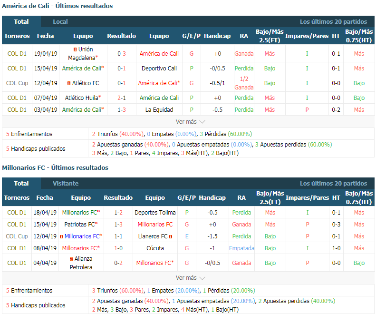Click América de Cali in the 03/04/19 row
376x314 pixels.
point(82,110)
